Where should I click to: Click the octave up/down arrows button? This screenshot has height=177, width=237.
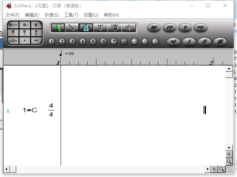click(124, 42)
